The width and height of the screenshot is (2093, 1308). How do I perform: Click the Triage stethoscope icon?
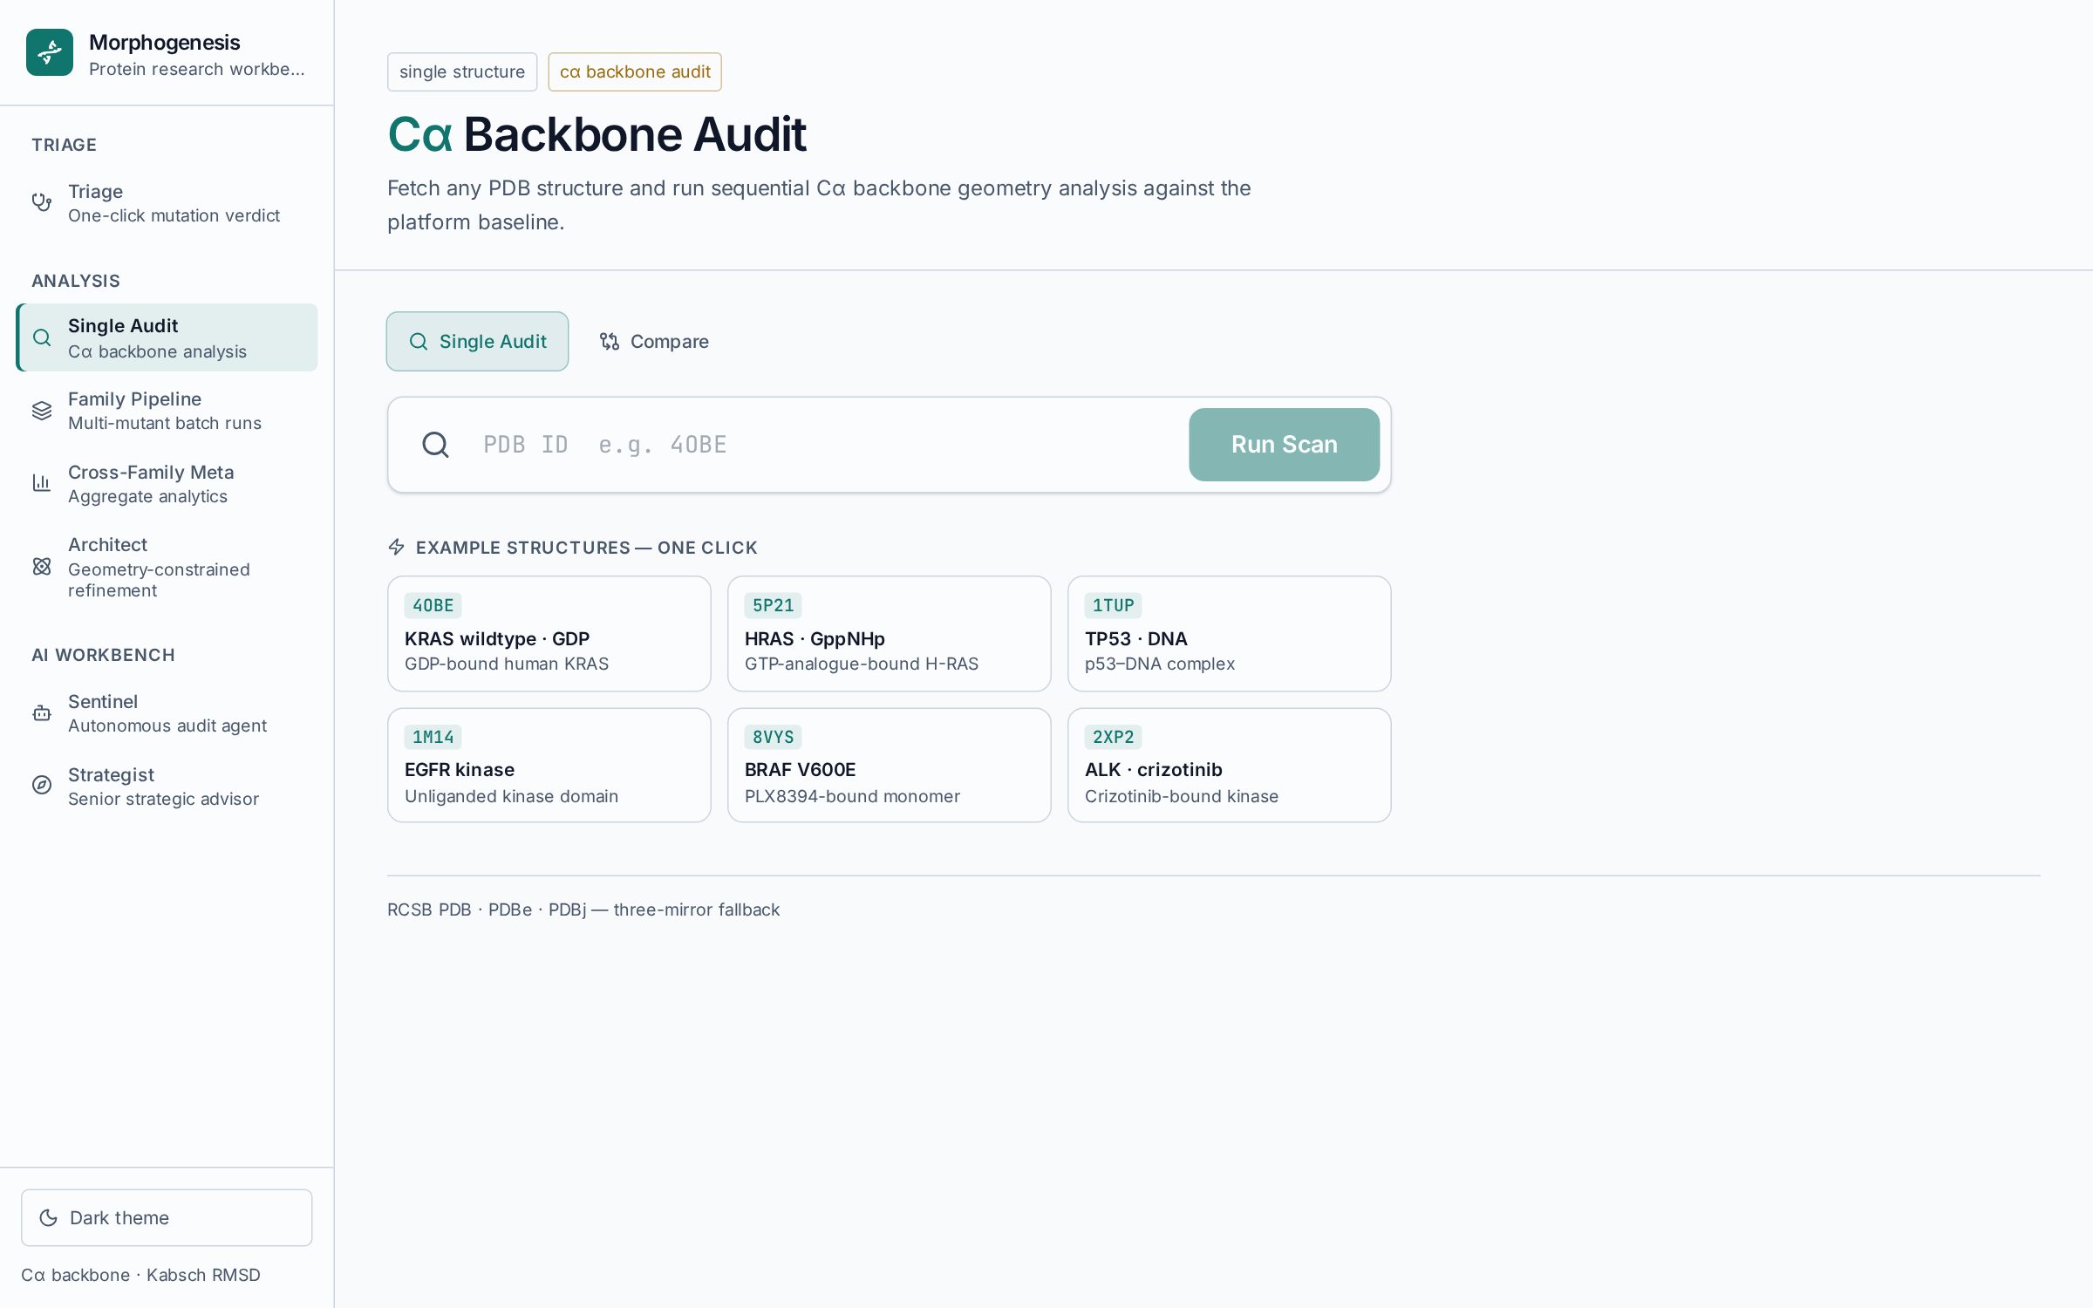[x=42, y=202]
